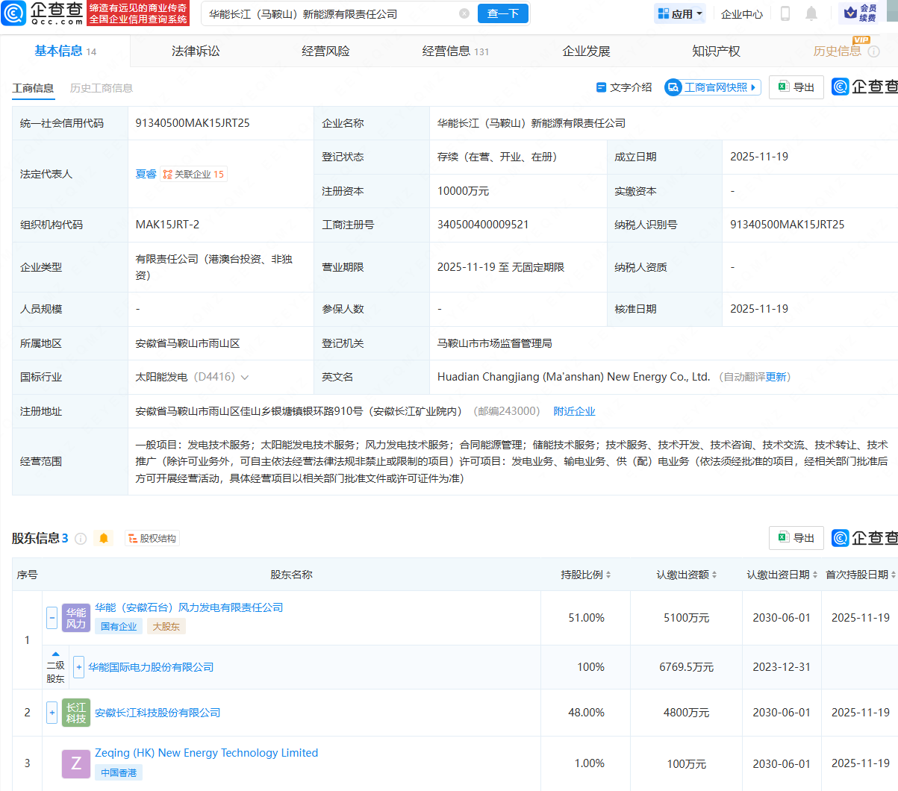The image size is (898, 791).
Task: Collapse the 华能（安徽石台）风力发电 shareholder row
Action: (52, 618)
